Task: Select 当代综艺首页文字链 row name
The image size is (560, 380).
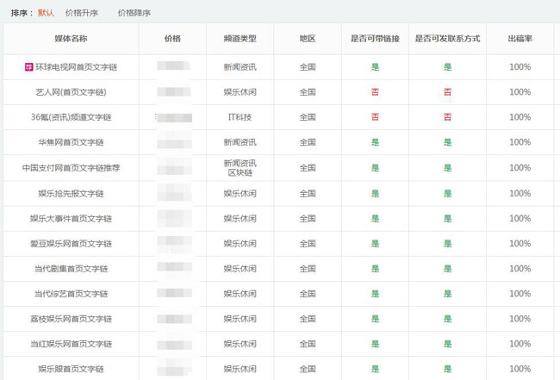Action: pos(71,294)
